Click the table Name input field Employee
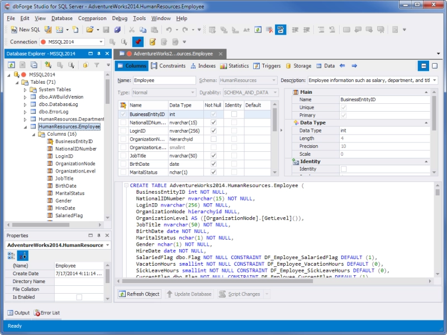Image resolution: width=447 pixels, height=335 pixels. (x=164, y=80)
